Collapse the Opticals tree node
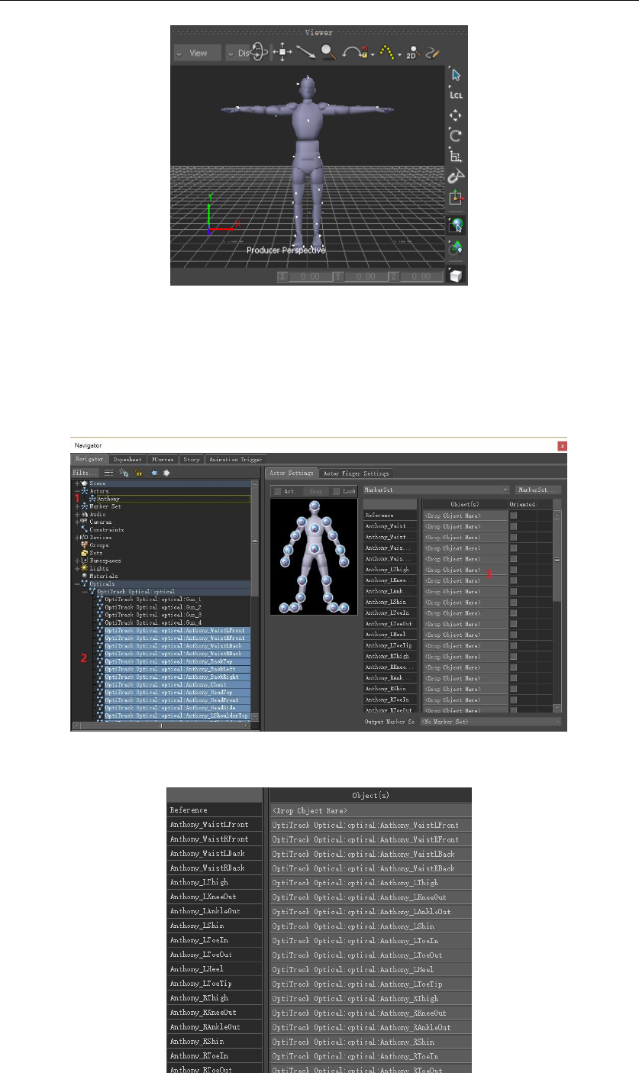This screenshot has width=639, height=1073. [77, 583]
